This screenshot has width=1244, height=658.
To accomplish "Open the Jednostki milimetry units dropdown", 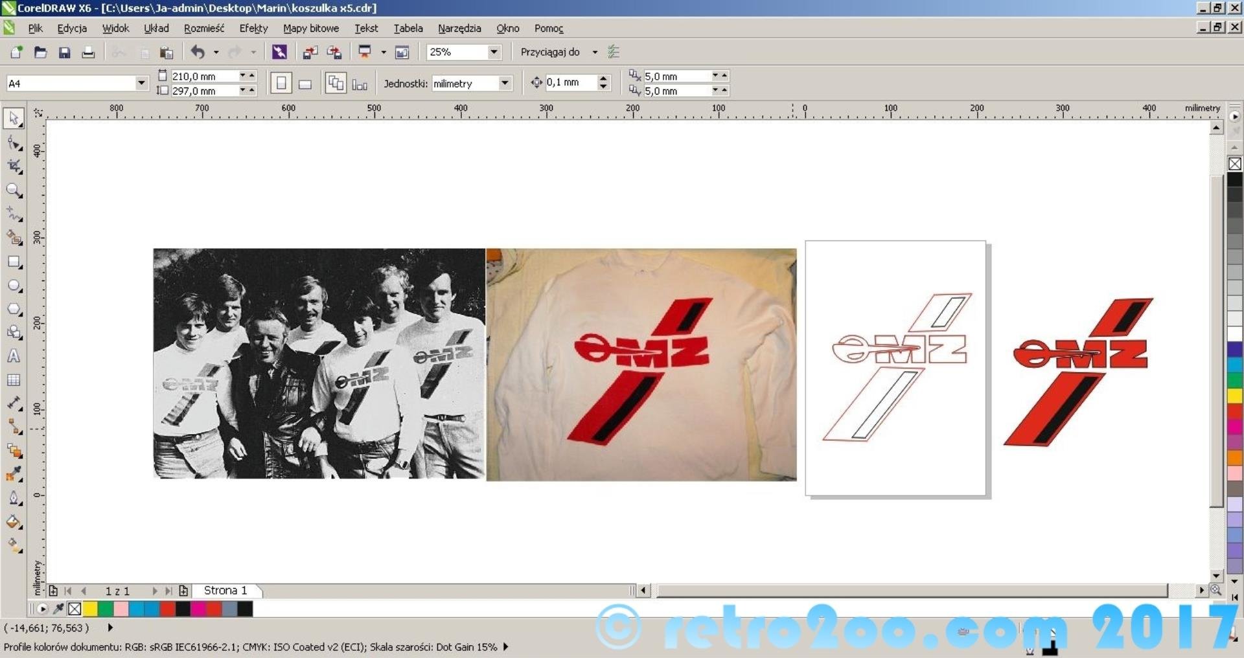I will pyautogui.click(x=504, y=84).
